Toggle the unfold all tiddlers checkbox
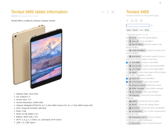166x125 pixels. [x=127, y=51]
